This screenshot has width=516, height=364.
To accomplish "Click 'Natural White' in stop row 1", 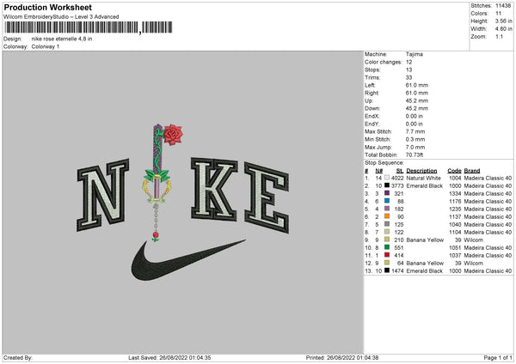I will click(423, 178).
